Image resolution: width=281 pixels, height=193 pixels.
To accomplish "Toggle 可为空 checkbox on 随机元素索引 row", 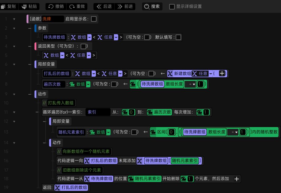I will [x=134, y=132].
